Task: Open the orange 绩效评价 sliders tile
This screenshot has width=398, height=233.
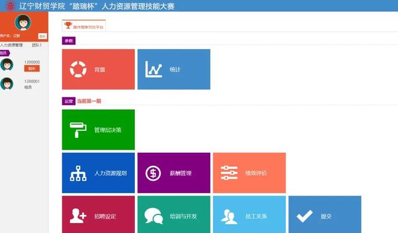Action: coord(249,173)
